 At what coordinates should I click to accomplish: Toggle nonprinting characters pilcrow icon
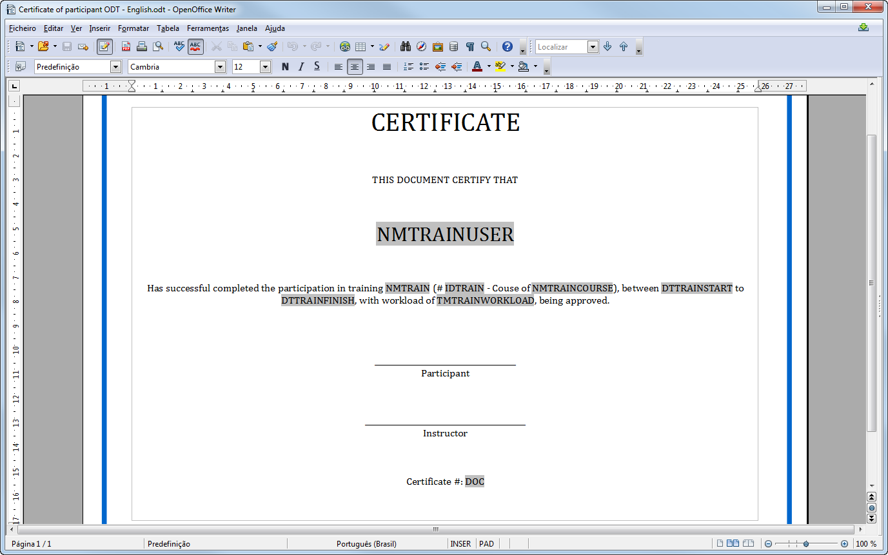tap(470, 46)
